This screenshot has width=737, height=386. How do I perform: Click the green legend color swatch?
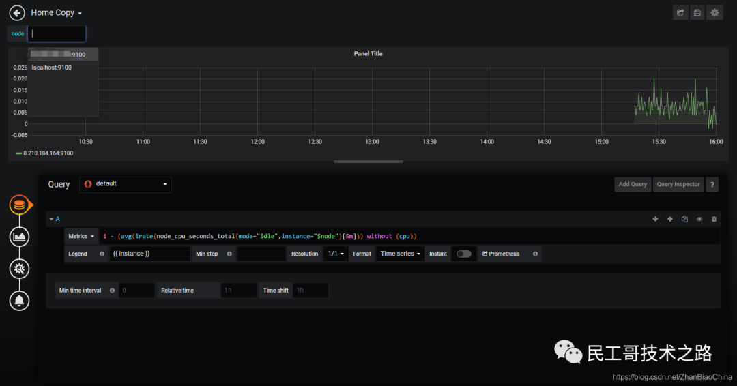pyautogui.click(x=19, y=153)
